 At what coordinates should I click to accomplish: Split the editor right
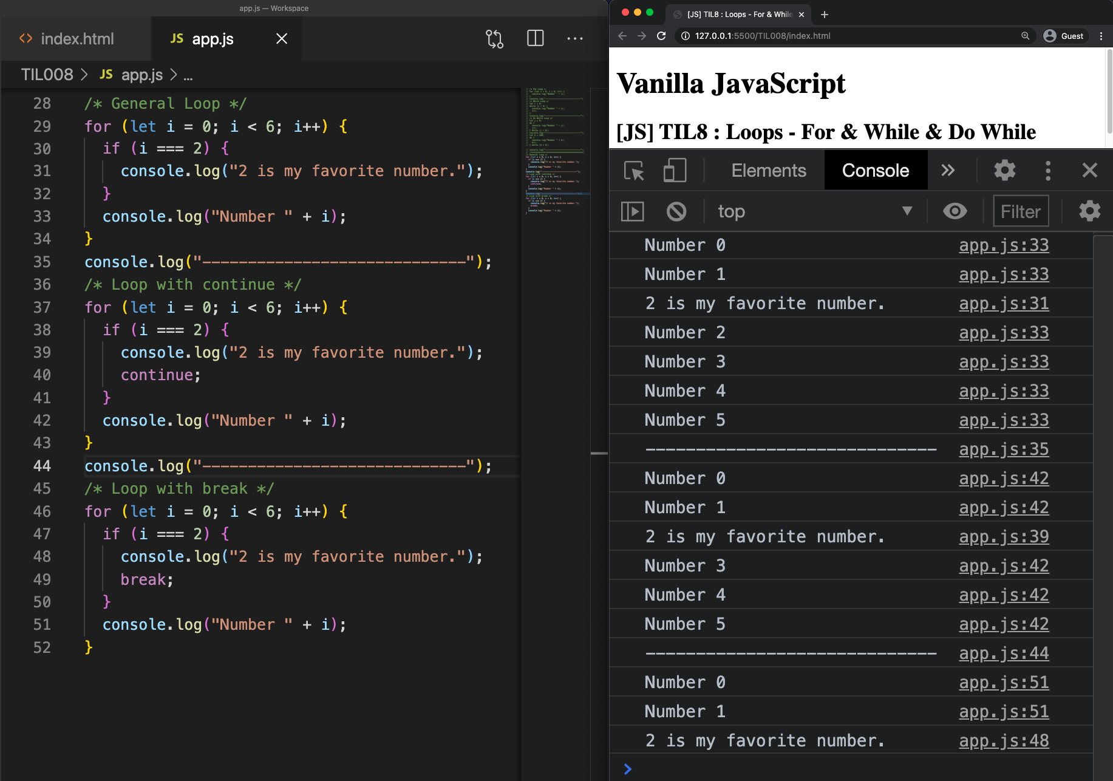tap(536, 39)
